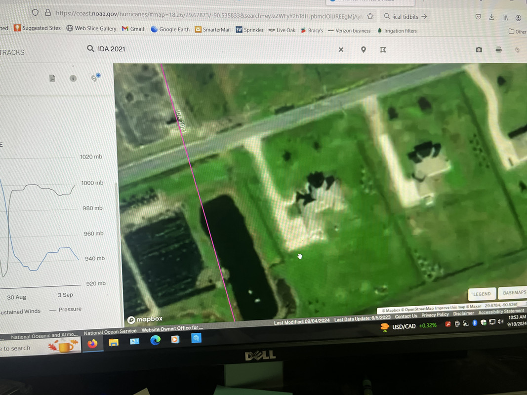Open Irrigation filters bookmark

point(397,31)
